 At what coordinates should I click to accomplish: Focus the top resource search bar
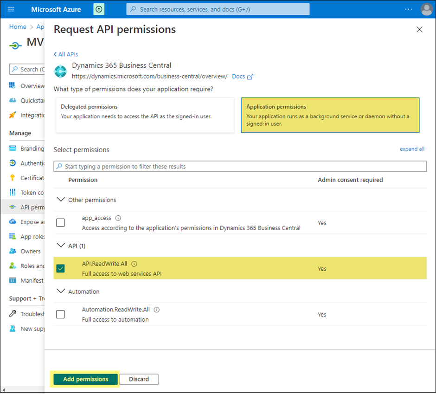click(x=218, y=9)
